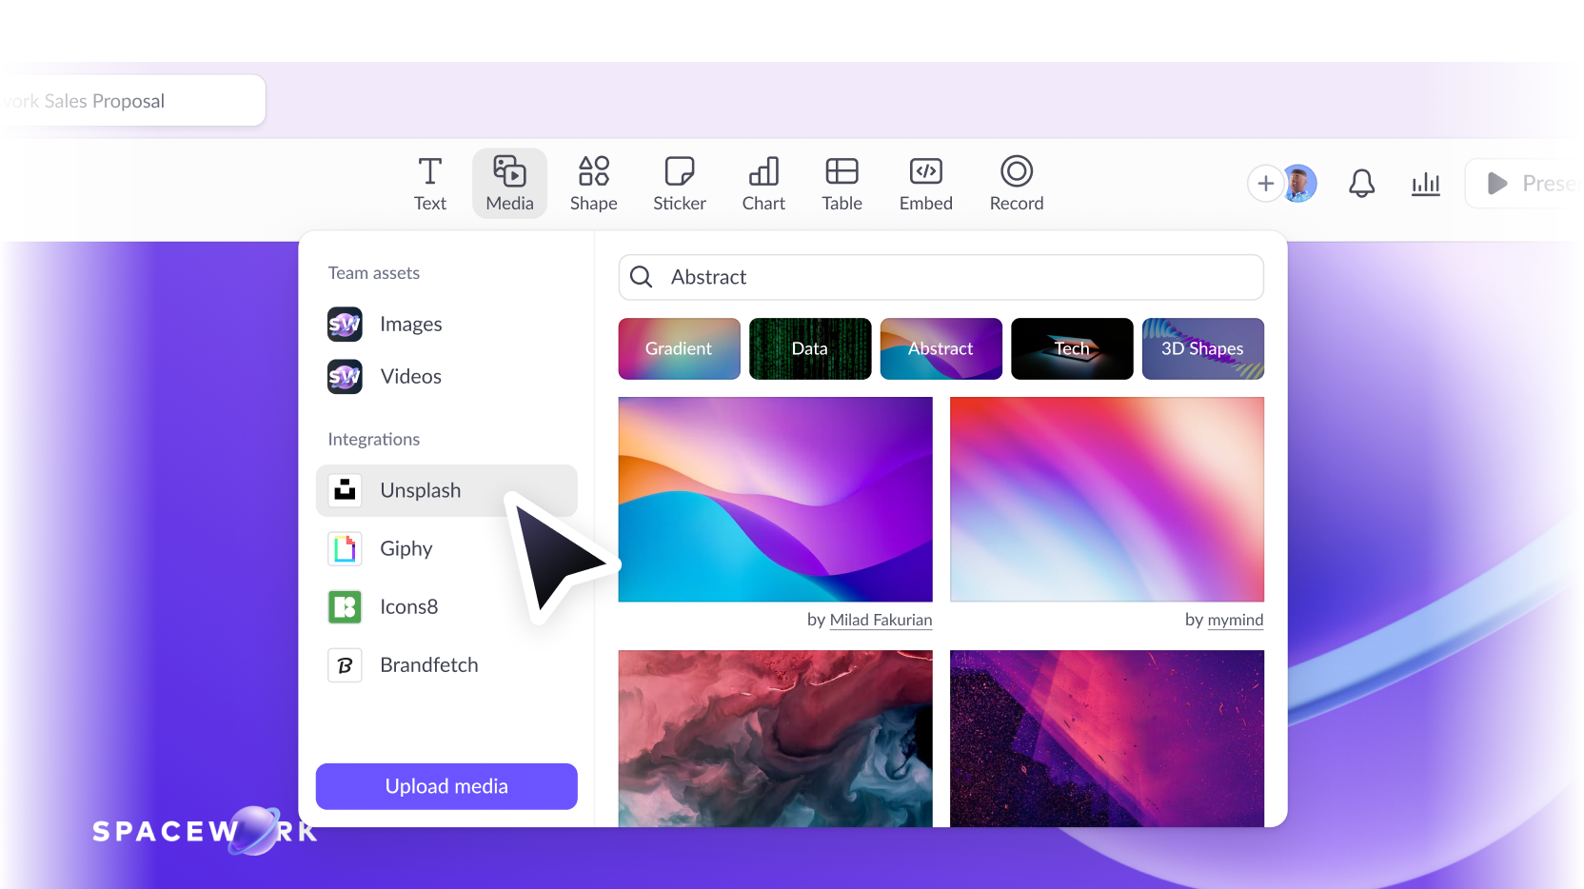Click the Giphy logo icon
1584x889 pixels.
click(345, 549)
